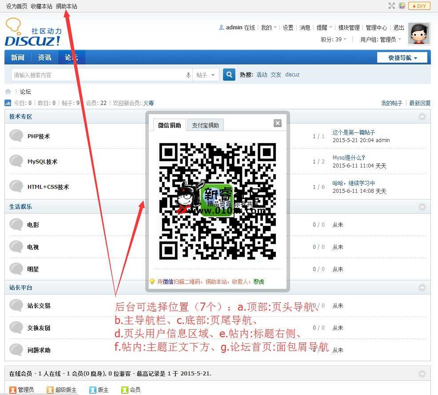Image resolution: width=438 pixels, height=395 pixels.
Task: Click the search content input field
Action: pos(98,75)
